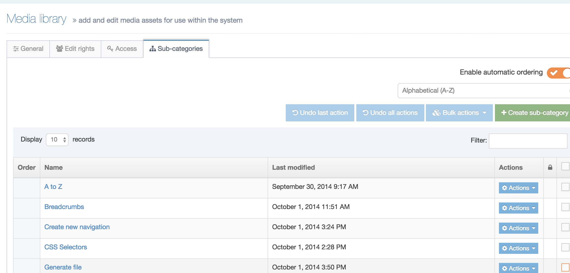Image resolution: width=570 pixels, height=273 pixels.
Task: Adjust the Display records count stepper
Action: point(65,139)
